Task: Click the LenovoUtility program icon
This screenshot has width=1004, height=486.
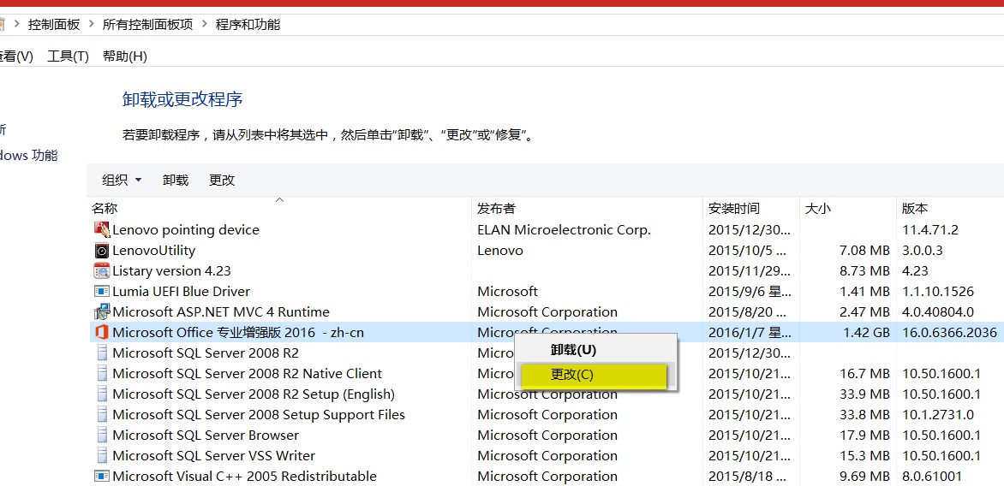Action: click(x=102, y=250)
